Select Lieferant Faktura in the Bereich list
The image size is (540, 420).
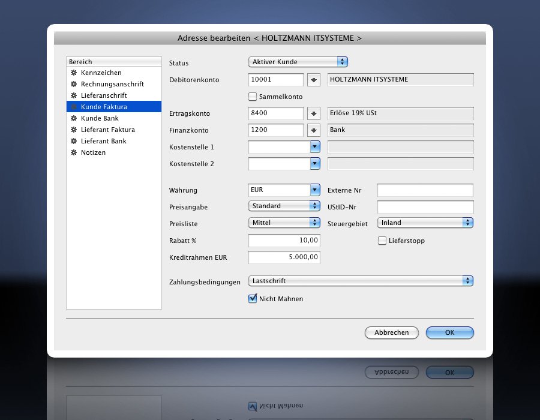[113, 130]
